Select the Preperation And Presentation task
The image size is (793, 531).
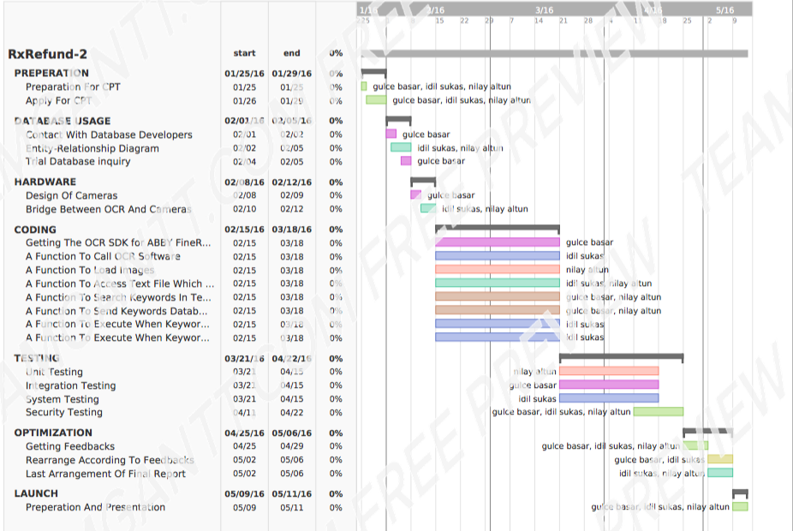[x=95, y=507]
